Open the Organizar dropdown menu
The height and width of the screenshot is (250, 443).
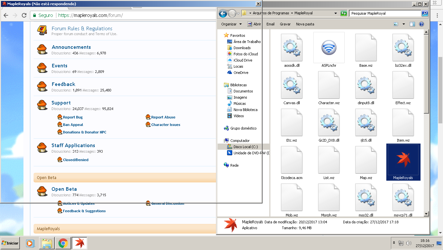click(x=231, y=24)
